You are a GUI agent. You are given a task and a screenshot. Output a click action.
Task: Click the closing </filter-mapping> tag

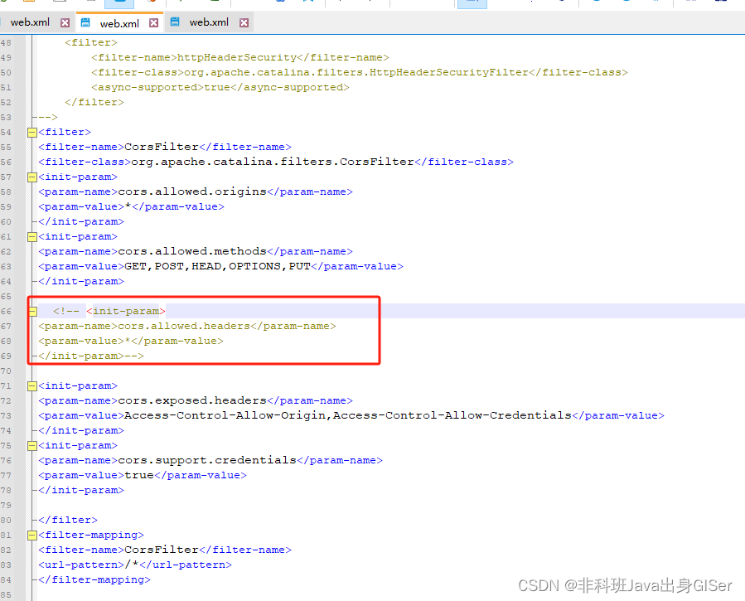pos(94,579)
